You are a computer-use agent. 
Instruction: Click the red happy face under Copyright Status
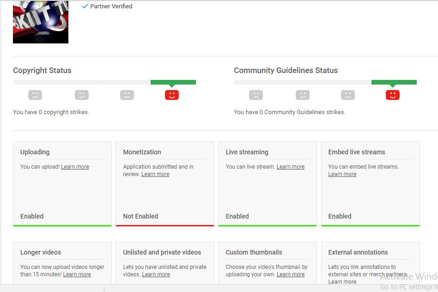[172, 95]
